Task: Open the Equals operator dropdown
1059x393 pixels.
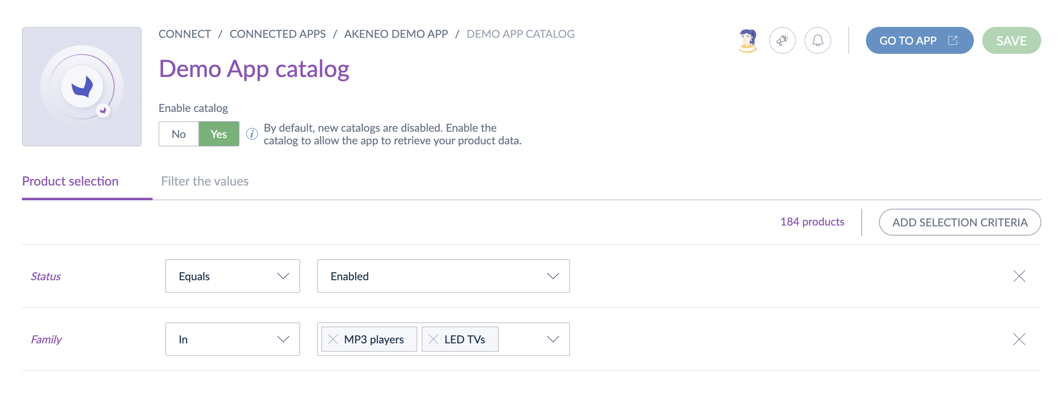Action: click(x=232, y=276)
